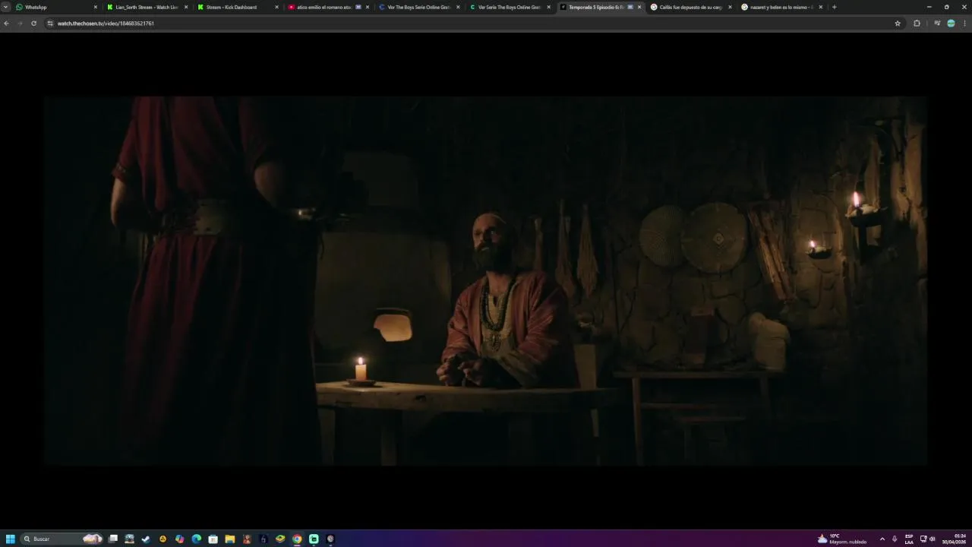Close the Stream - Kick Dashboard tab

(x=276, y=7)
